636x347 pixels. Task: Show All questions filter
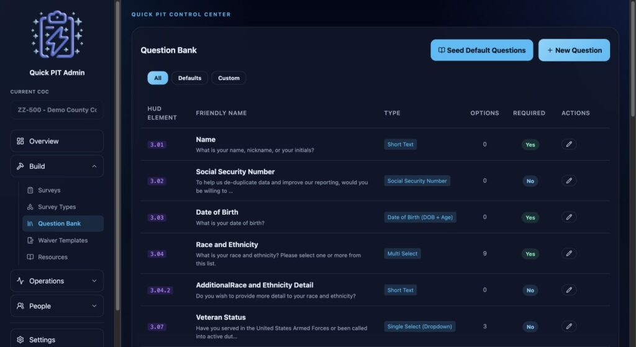(158, 78)
